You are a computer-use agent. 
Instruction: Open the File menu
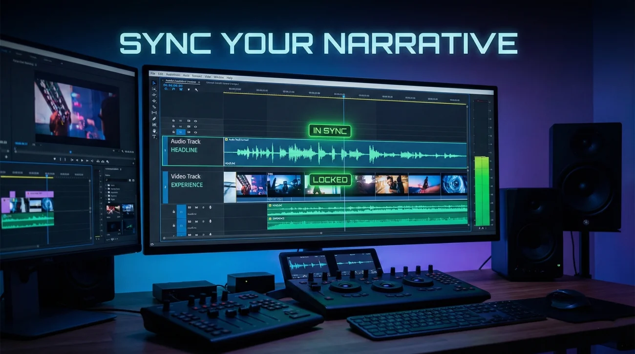153,74
